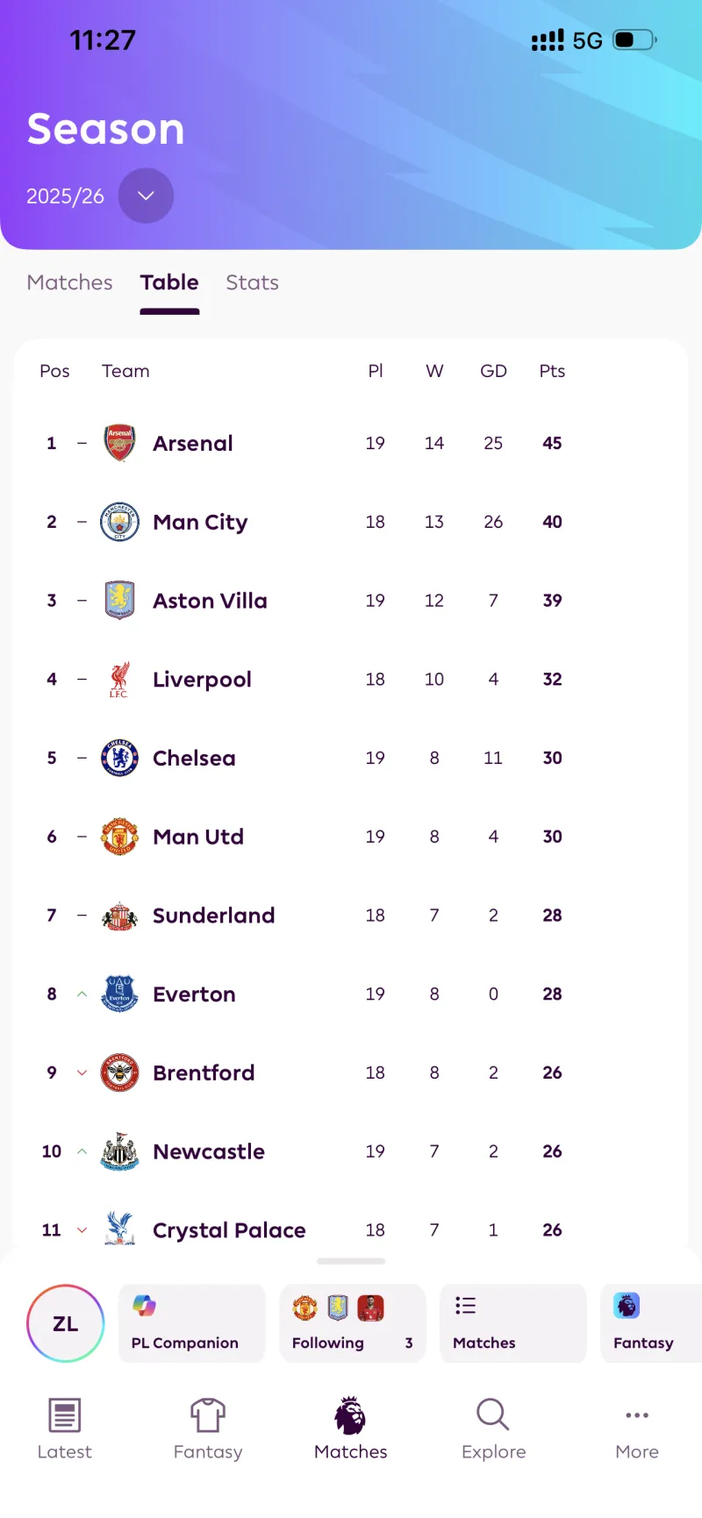
Task: Open the season selector dropdown chevron
Action: pyautogui.click(x=146, y=196)
